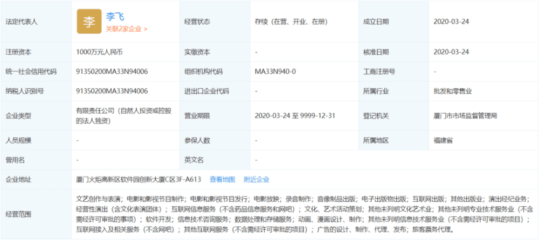The image size is (539, 240).
Task: Click the 营业期限 date range
Action: [295, 116]
